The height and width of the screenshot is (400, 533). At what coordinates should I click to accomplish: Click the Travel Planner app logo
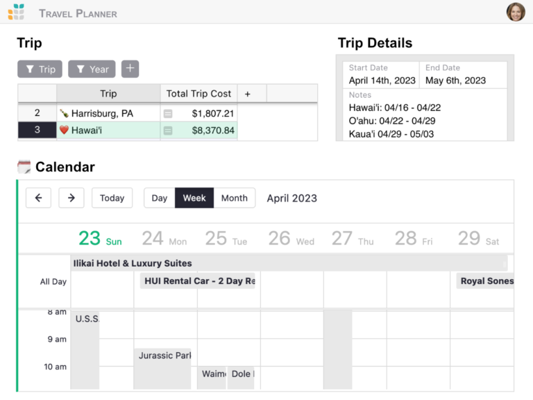(16, 12)
